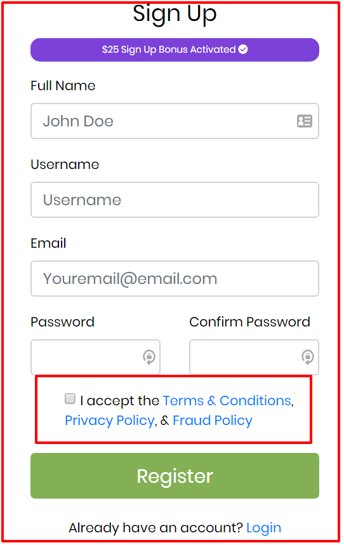
Task: Click the green Register button
Action: (x=175, y=476)
